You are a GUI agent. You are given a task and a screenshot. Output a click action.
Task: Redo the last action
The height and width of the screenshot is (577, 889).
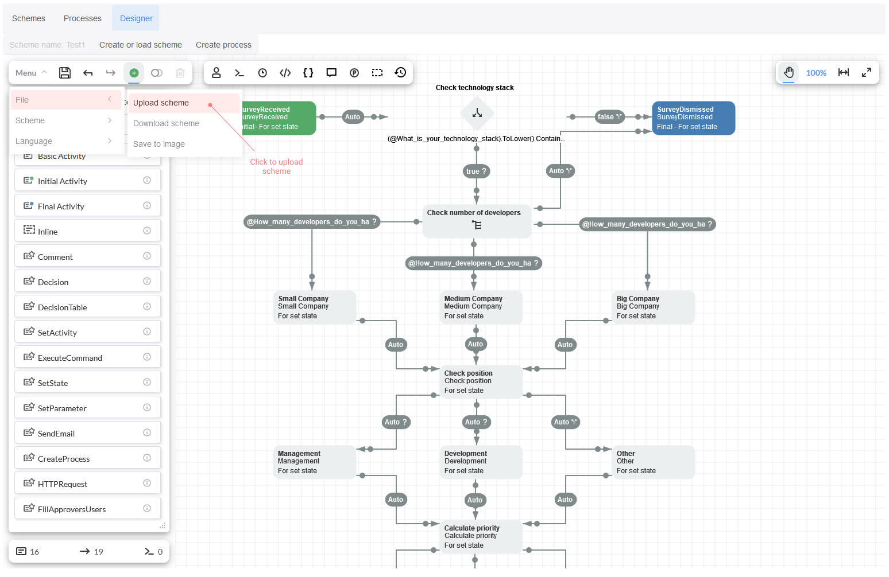(111, 73)
